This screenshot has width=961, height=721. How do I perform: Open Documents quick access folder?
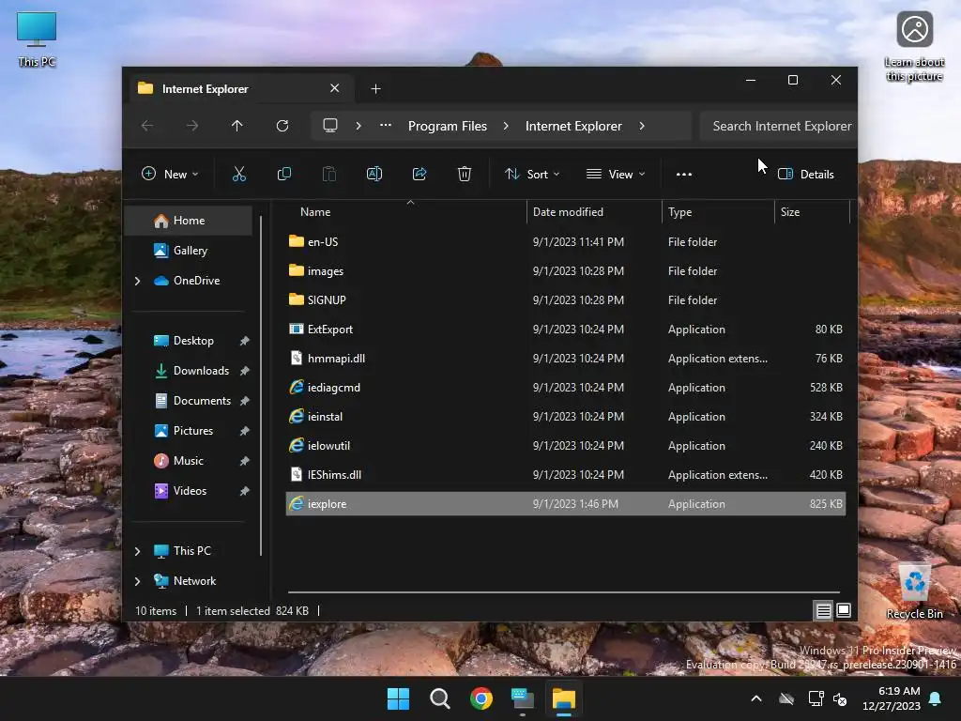point(201,401)
